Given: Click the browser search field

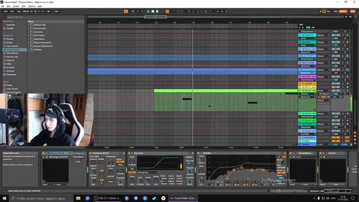Looking at the screenshot, I should [45, 17].
